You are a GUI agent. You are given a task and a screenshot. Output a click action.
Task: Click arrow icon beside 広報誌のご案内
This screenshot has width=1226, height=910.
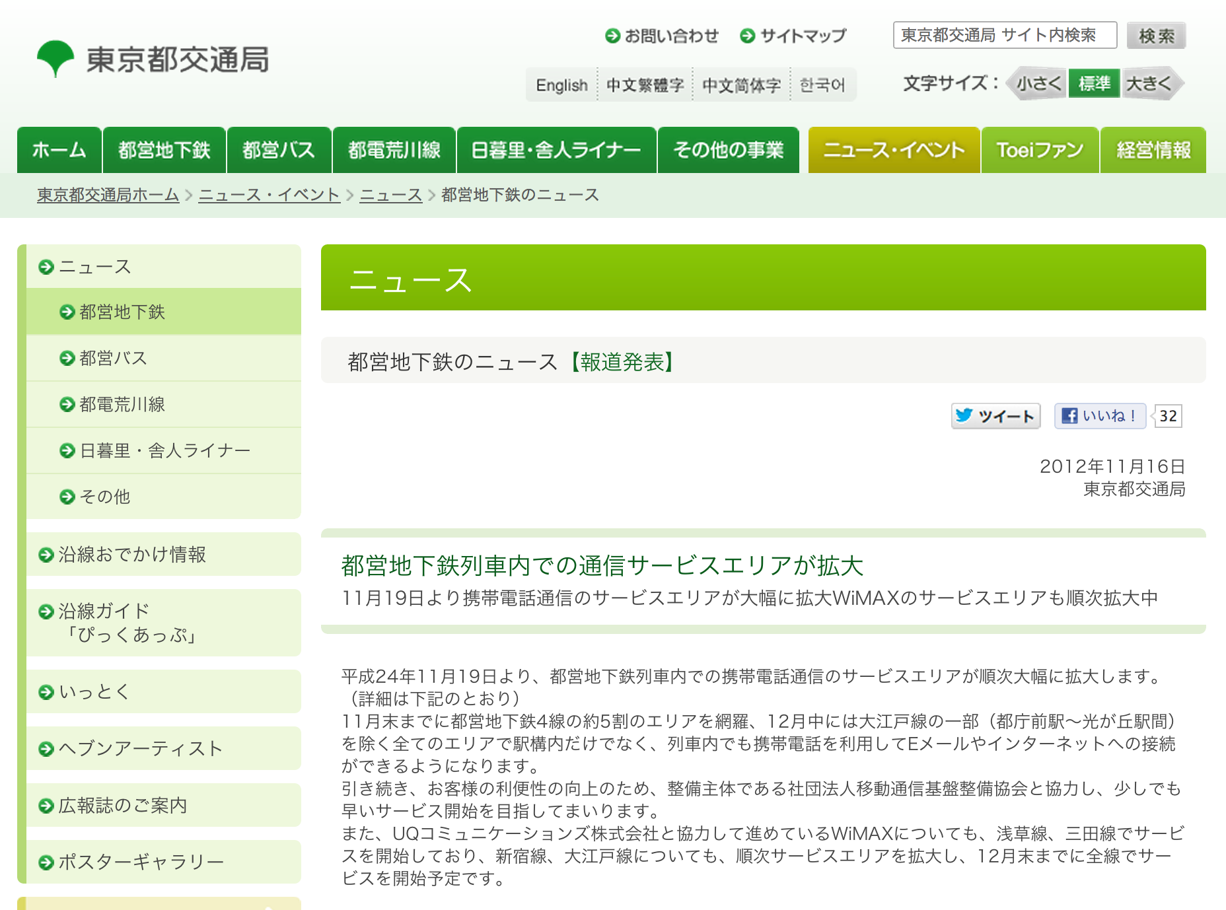tap(46, 806)
